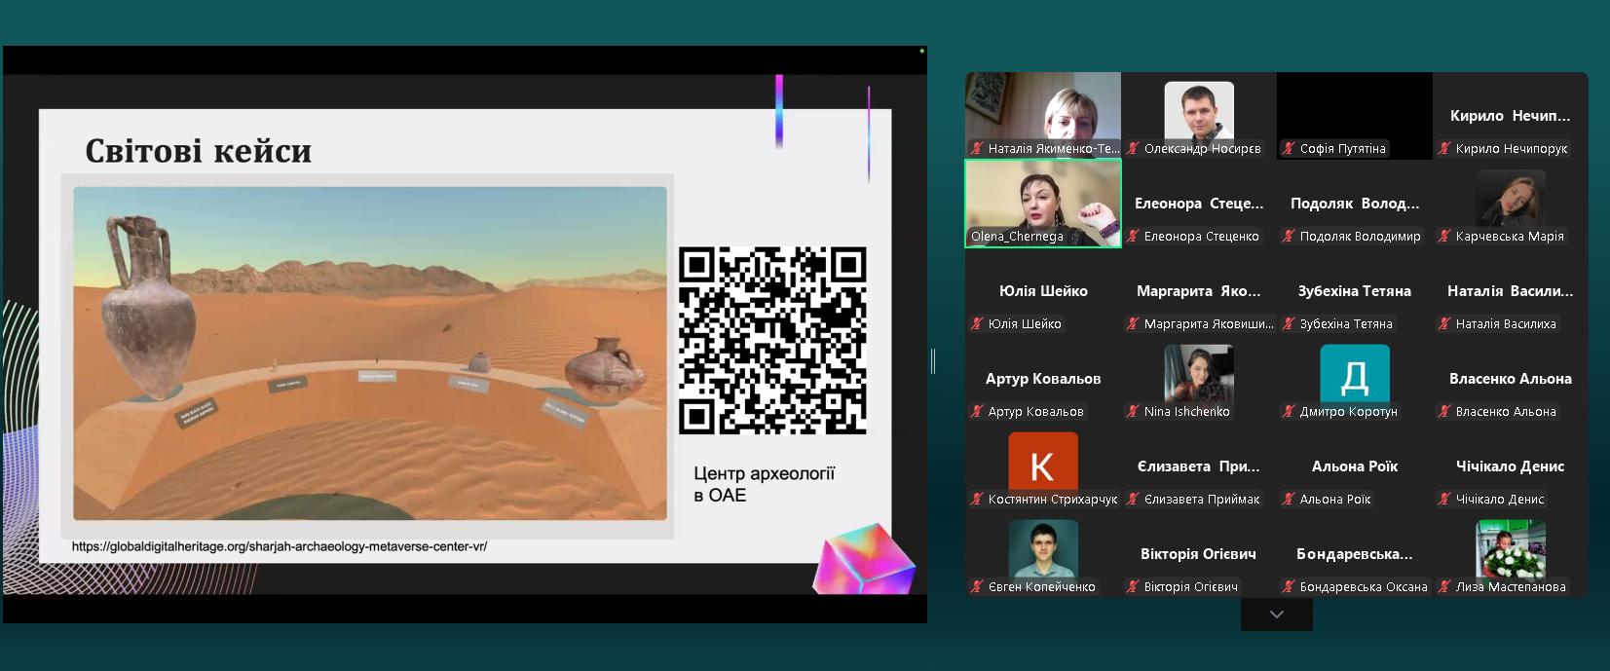
Task: Click muted mic icon beside Альона Роїк
Action: pyautogui.click(x=1289, y=500)
